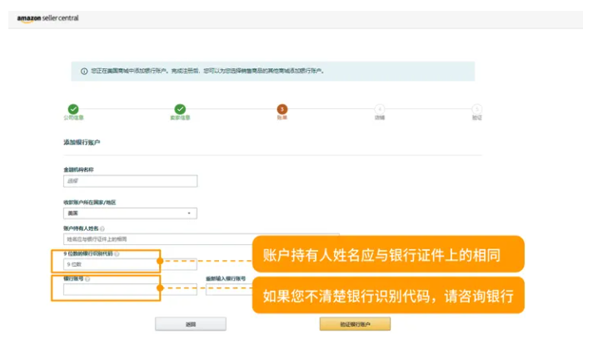Click the orange callout about account holder name
The image size is (593, 355).
click(x=387, y=254)
